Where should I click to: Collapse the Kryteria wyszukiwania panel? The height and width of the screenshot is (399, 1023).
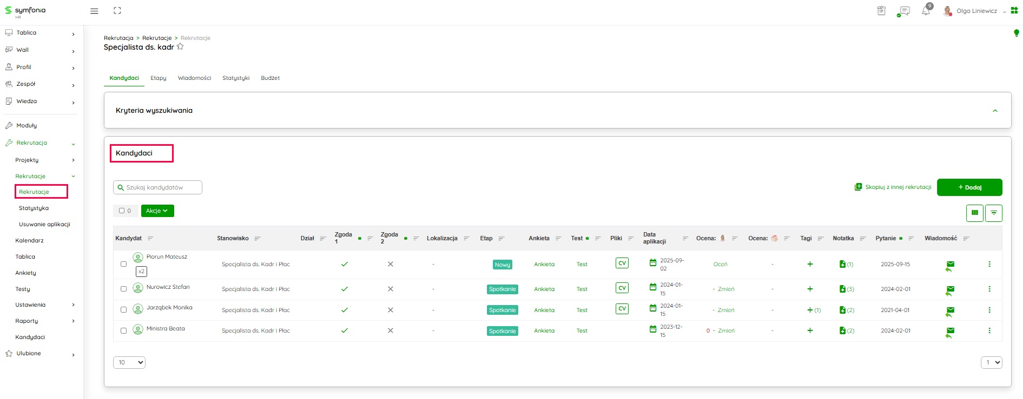click(994, 111)
